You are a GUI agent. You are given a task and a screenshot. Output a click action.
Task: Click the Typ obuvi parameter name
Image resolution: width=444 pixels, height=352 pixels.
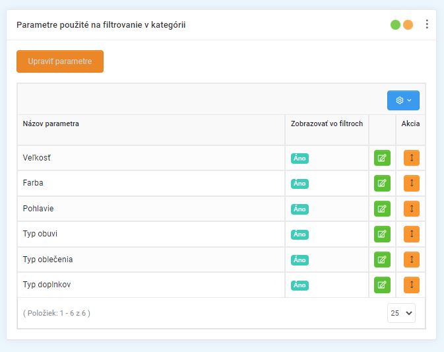tap(40, 234)
